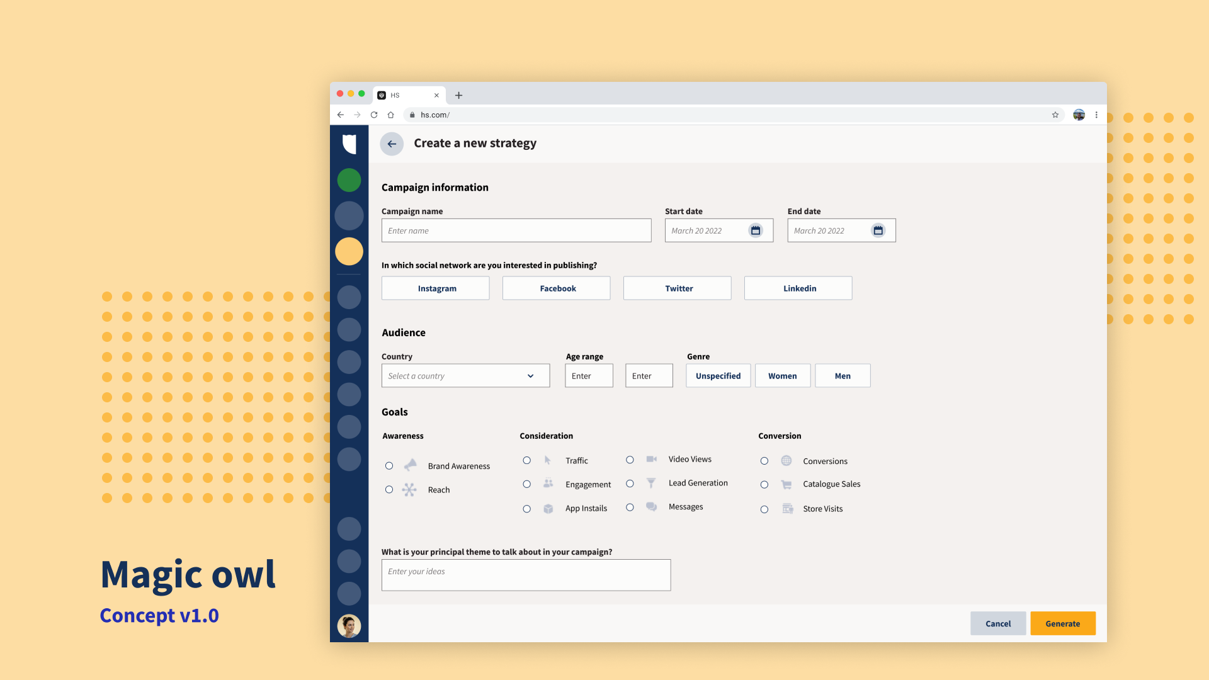1209x680 pixels.
Task: Switch to the HS browser tab
Action: [x=403, y=95]
